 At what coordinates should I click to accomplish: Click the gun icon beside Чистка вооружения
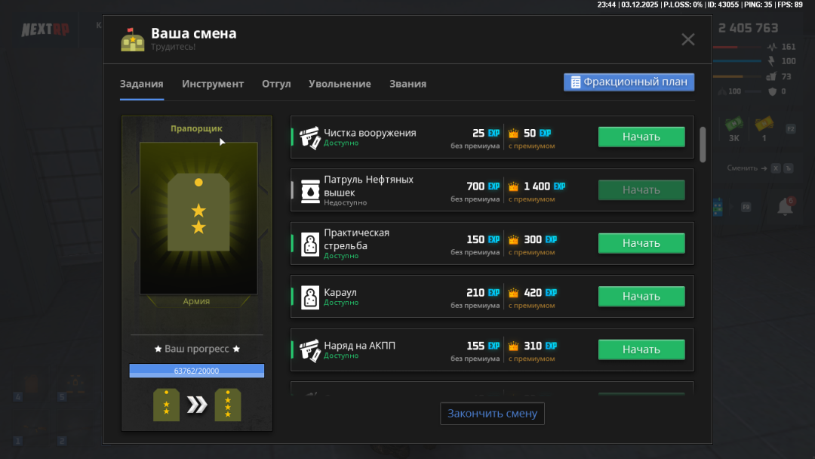(310, 137)
